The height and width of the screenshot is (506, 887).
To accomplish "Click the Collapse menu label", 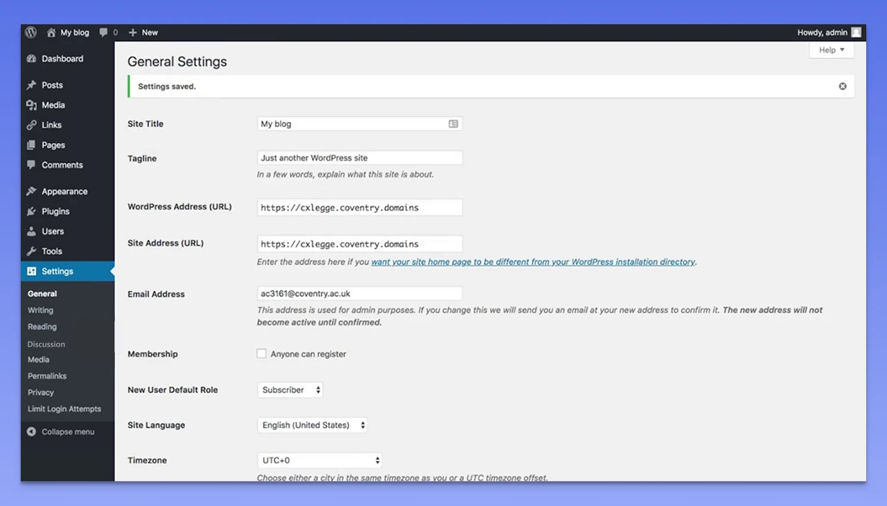I will (x=68, y=432).
